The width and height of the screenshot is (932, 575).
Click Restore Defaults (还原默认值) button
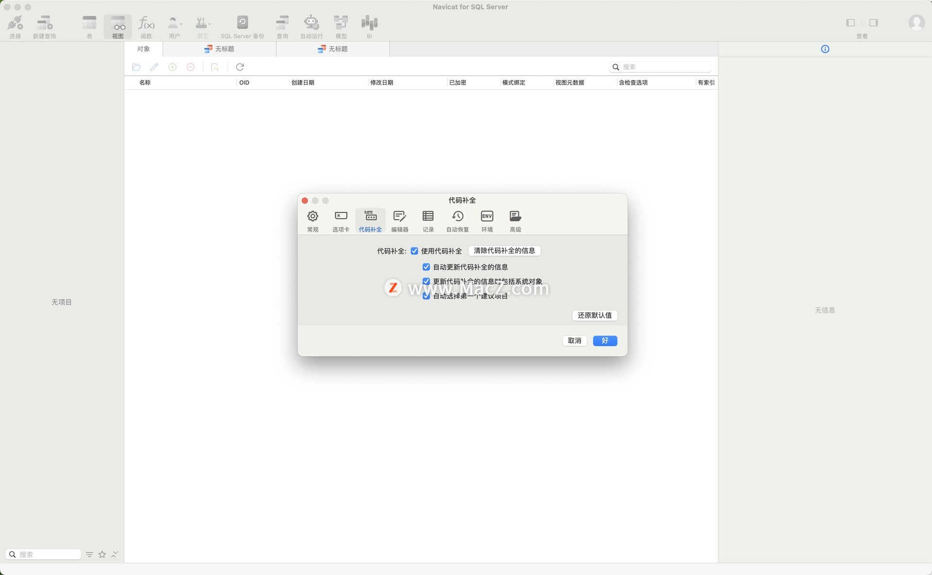pos(595,315)
